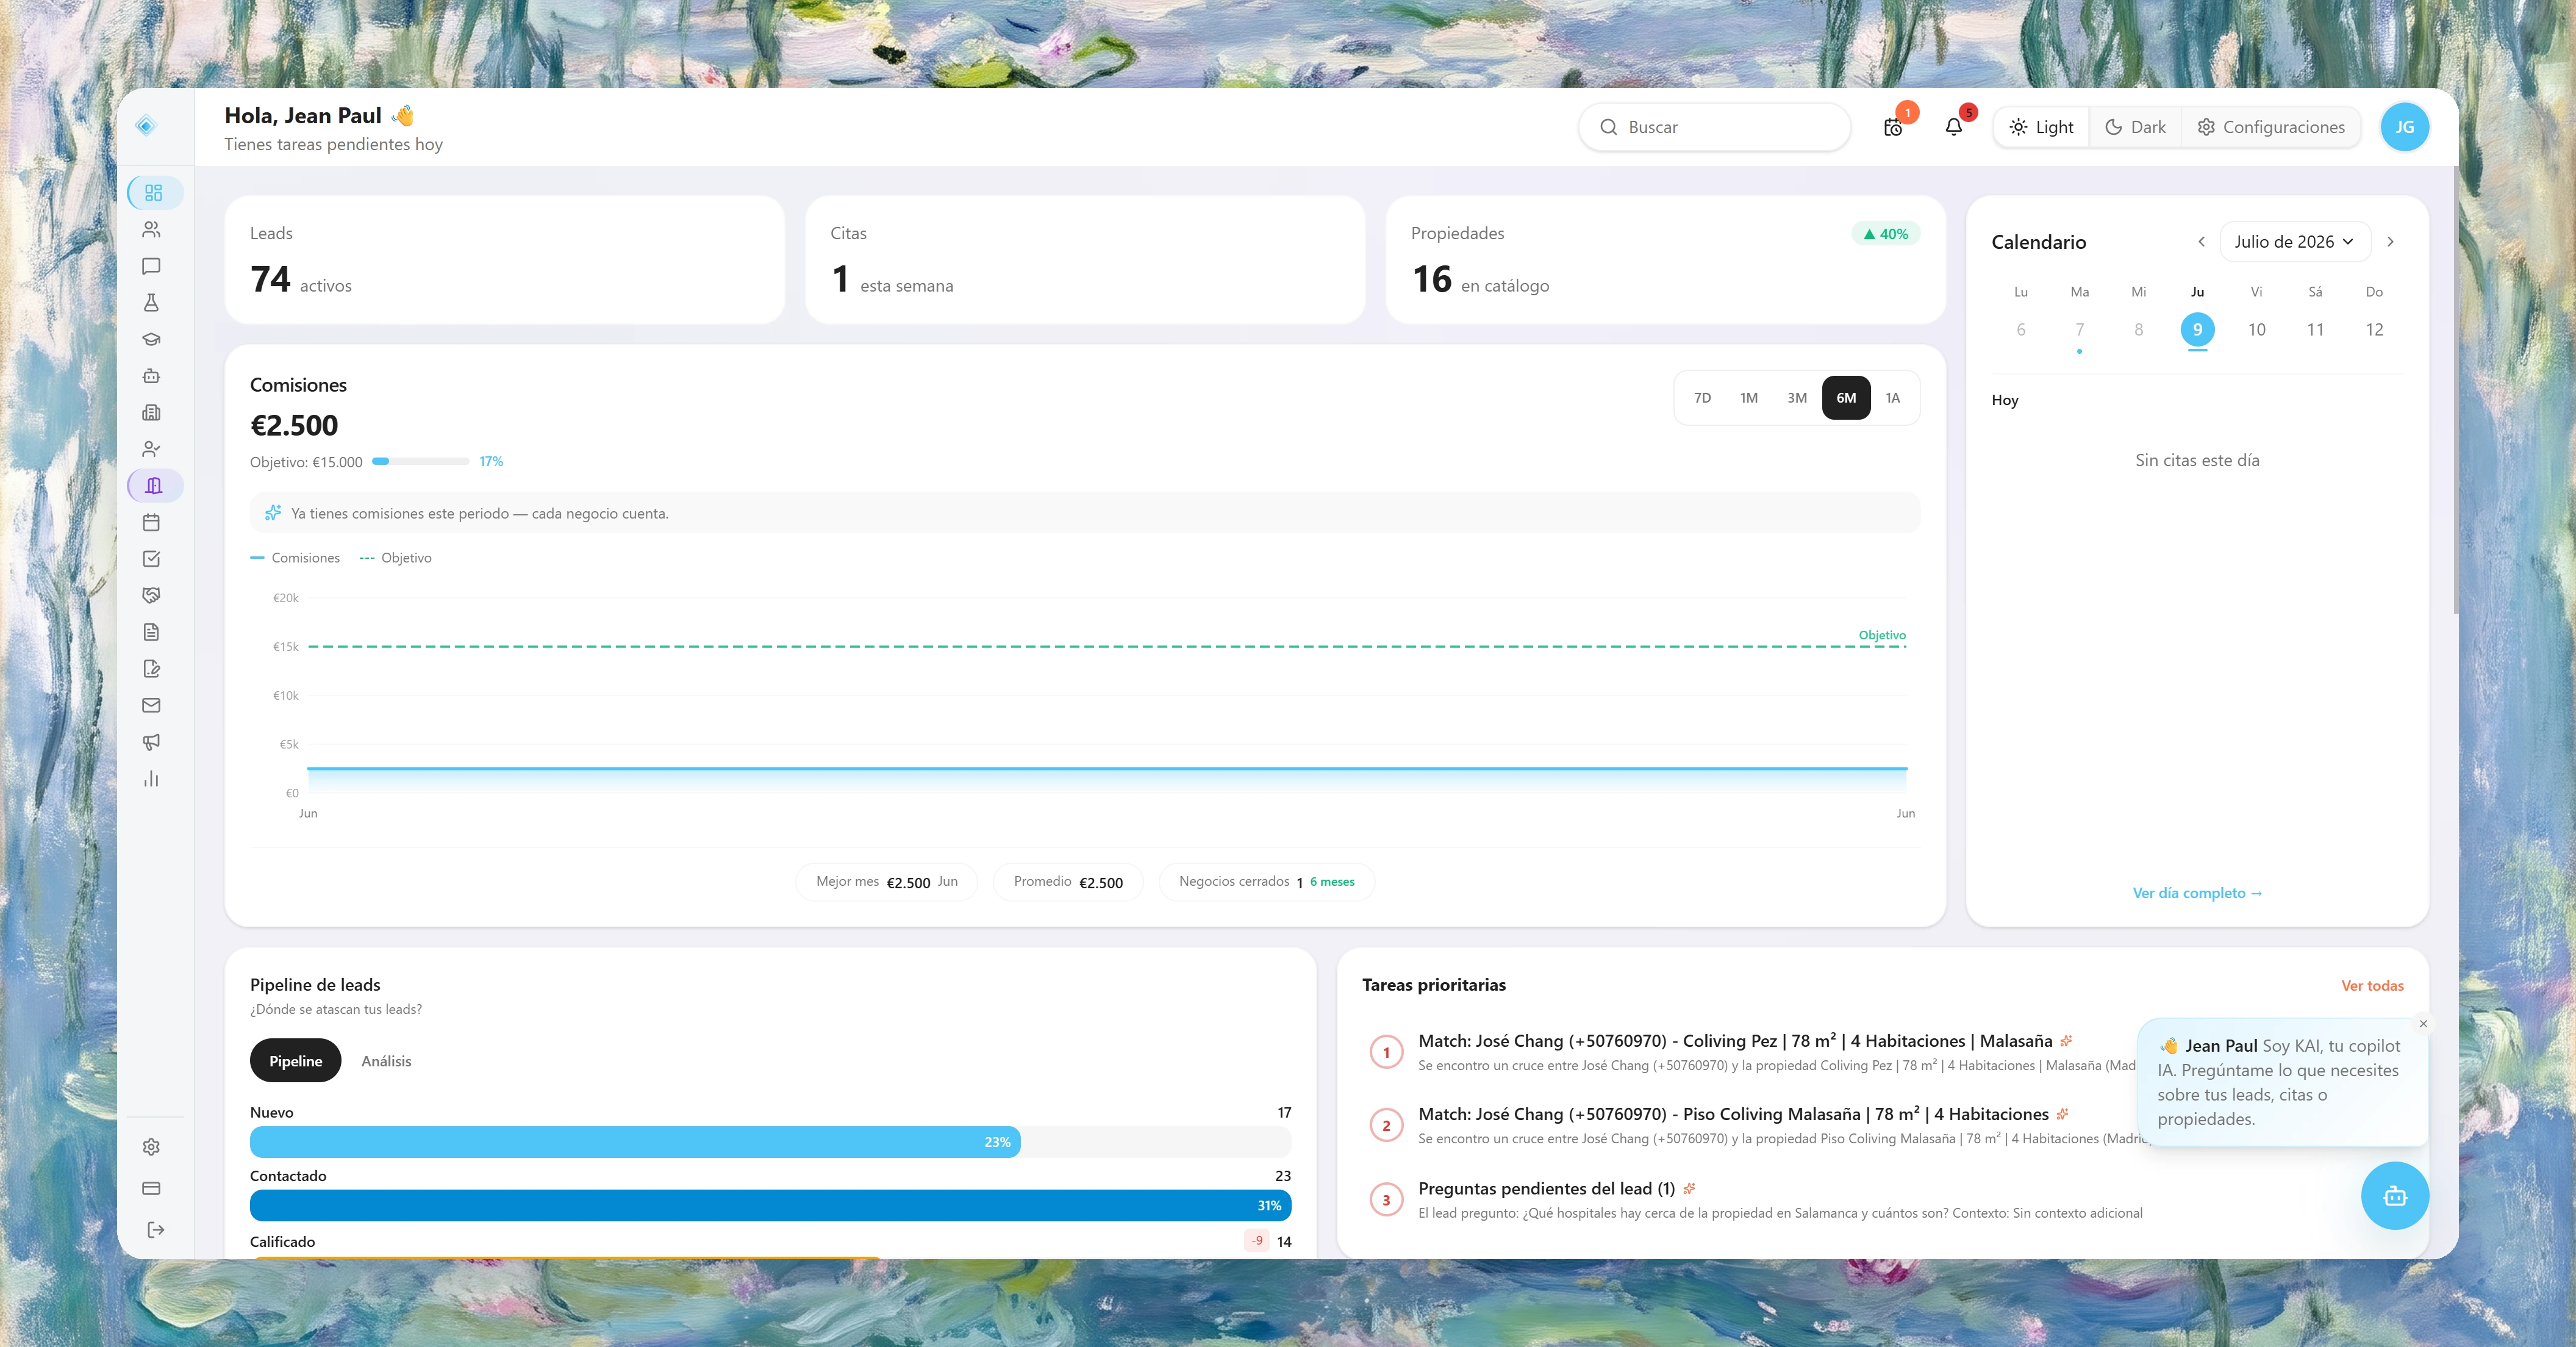Open the building icon in sidebar

151,412
